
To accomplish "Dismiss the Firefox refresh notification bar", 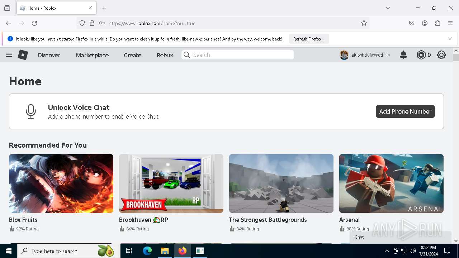I will (450, 39).
